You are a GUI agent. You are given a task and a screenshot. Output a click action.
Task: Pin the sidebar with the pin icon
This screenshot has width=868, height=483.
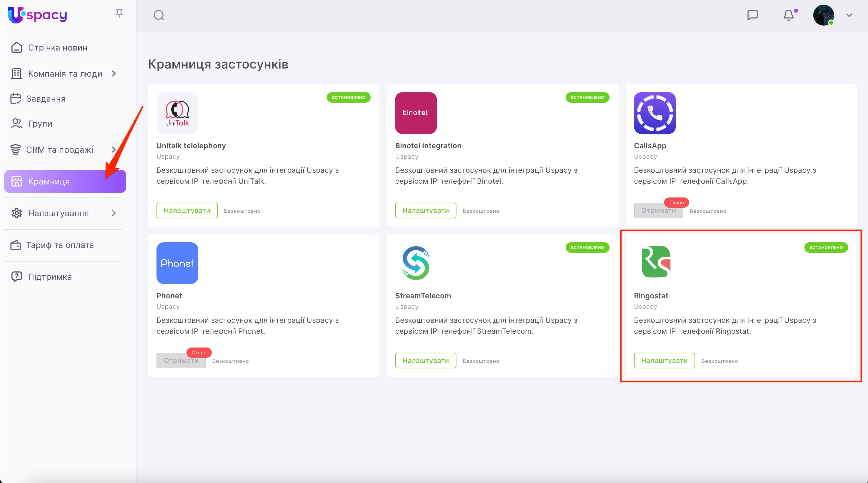click(119, 14)
